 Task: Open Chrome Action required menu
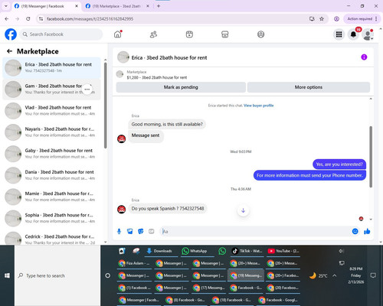pyautogui.click(x=362, y=19)
